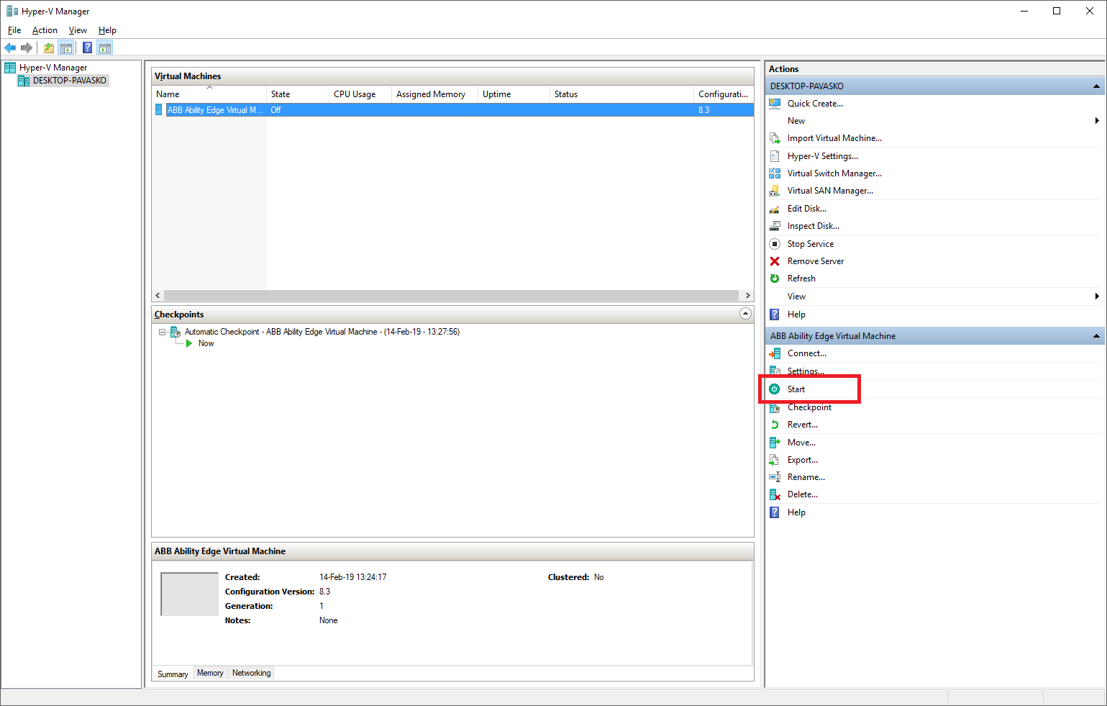Click the green Start power icon
This screenshot has height=706, width=1107.
coord(775,389)
